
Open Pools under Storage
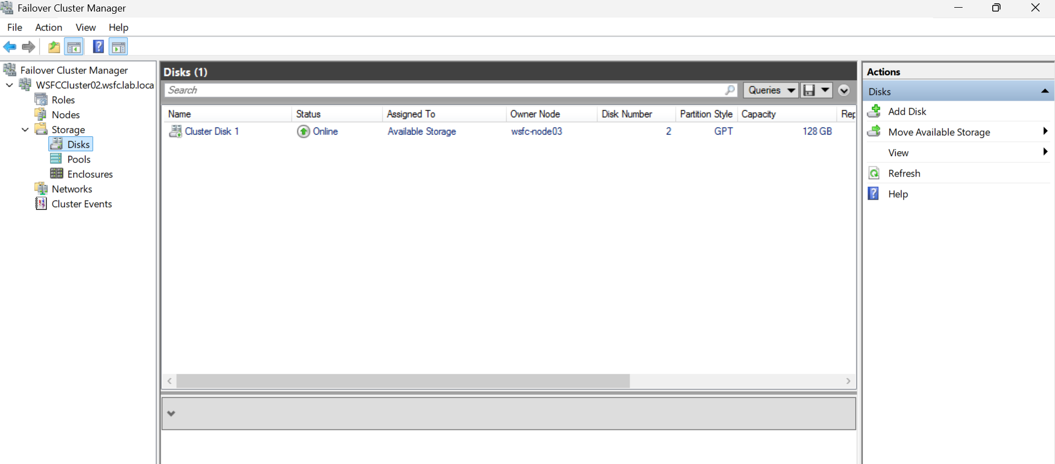[79, 159]
